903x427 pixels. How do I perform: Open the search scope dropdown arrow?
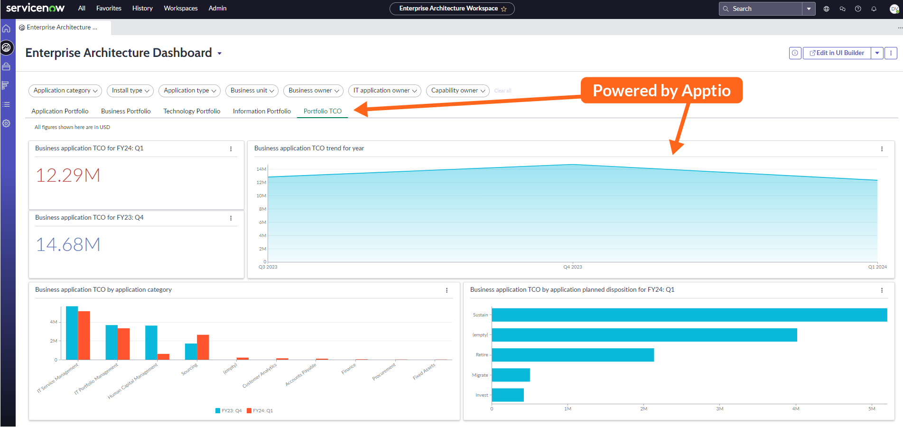click(x=809, y=9)
